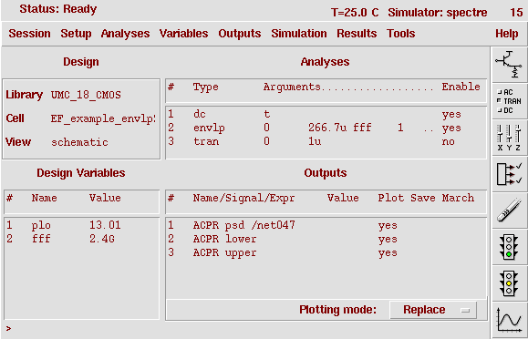This screenshot has width=528, height=339.
Task: Click the Status: Ready text
Action: click(58, 9)
